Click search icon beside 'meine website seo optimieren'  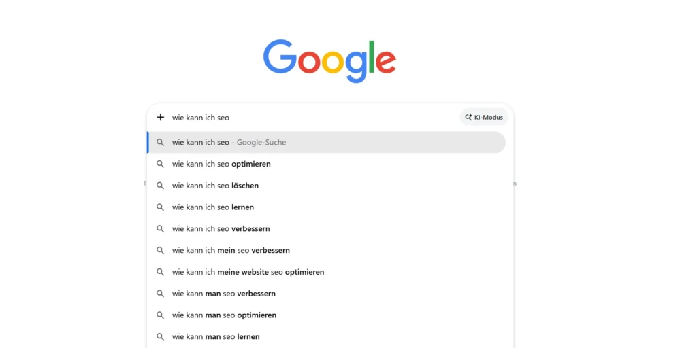[x=161, y=272]
